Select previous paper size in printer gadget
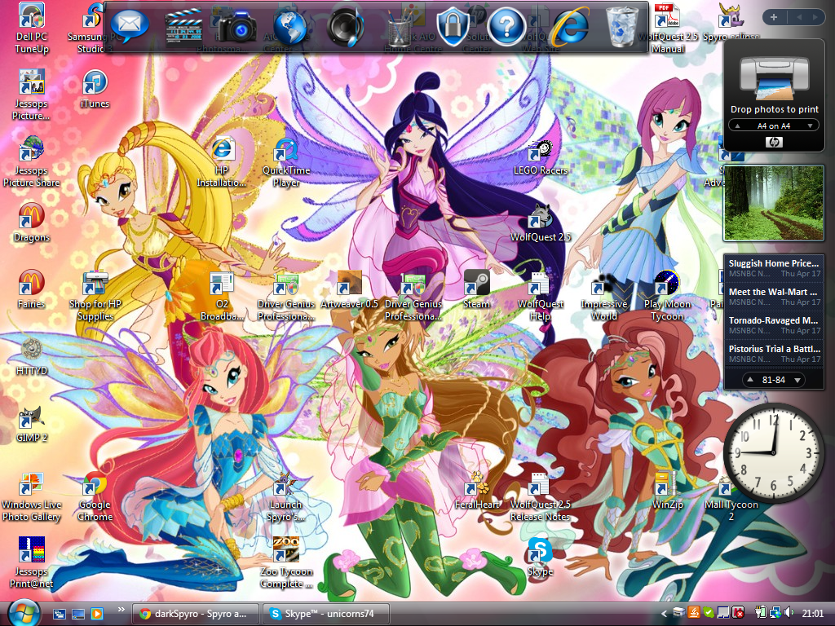835x626 pixels. 737,126
